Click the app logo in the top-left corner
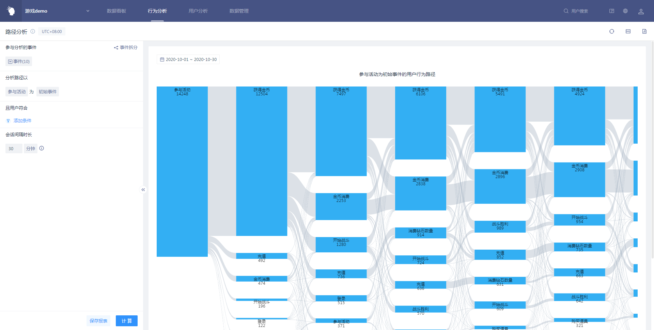The image size is (654, 330). [11, 11]
